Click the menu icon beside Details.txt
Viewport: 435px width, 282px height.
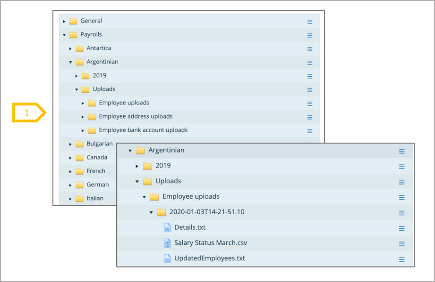401,228
